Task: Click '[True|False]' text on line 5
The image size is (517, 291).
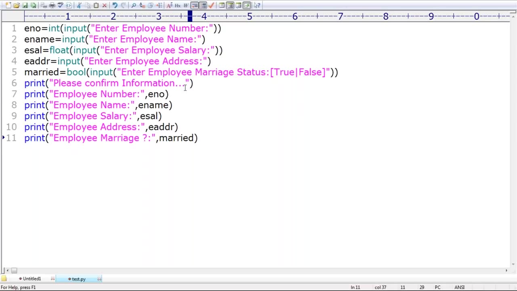Action: tap(298, 72)
